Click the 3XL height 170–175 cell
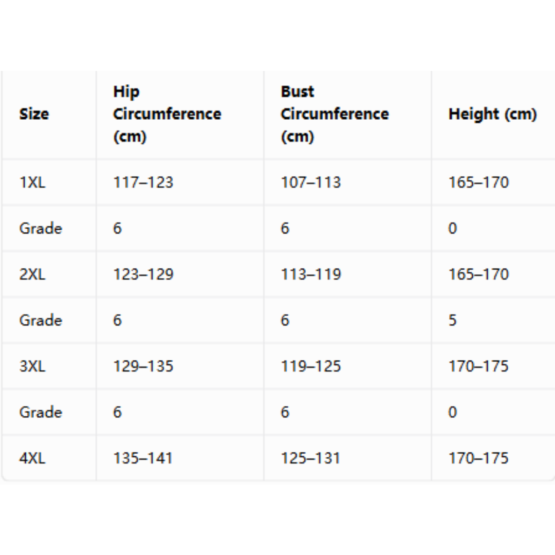Viewport: 555px width, 555px height. point(478,366)
